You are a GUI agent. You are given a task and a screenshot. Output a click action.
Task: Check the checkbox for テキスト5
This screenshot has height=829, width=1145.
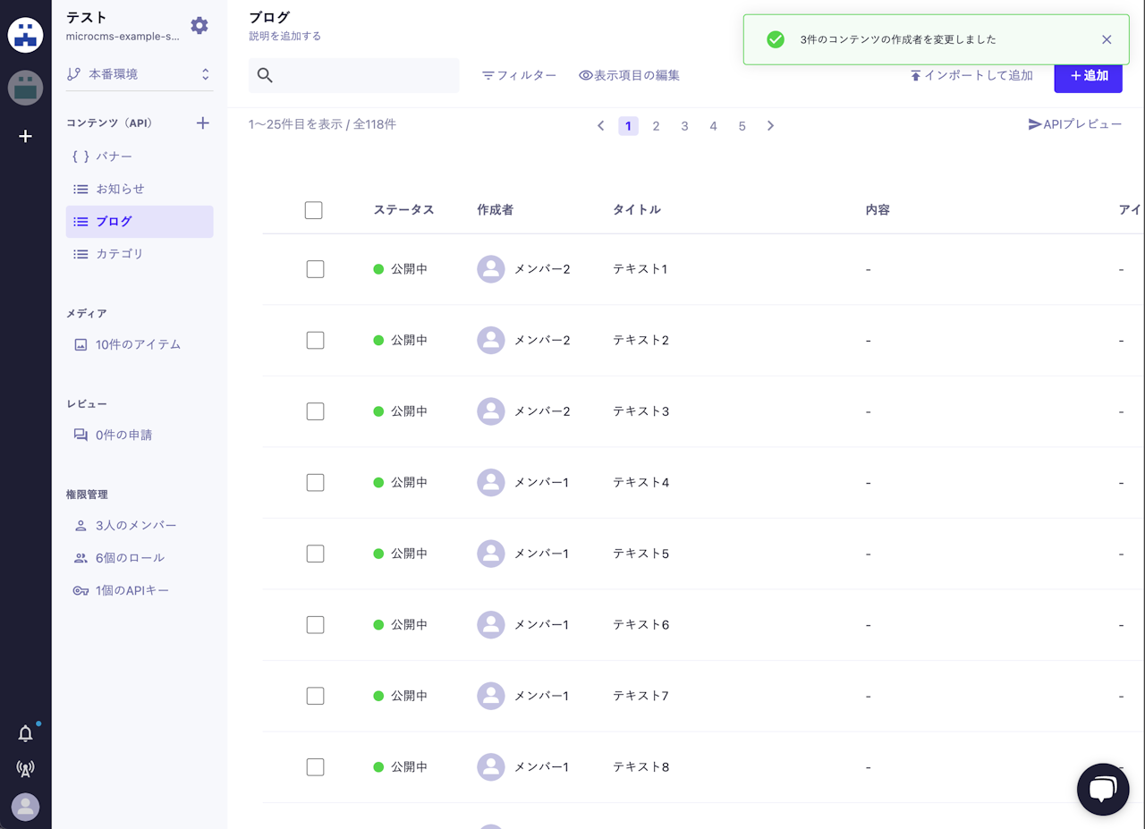click(315, 553)
